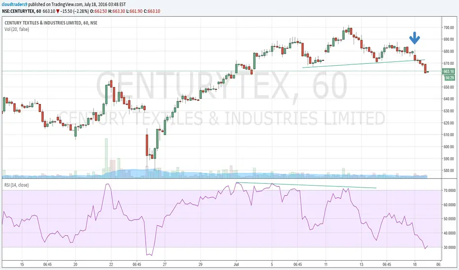
Task: Click the 620.00 price axis label
Action: (x=448, y=123)
